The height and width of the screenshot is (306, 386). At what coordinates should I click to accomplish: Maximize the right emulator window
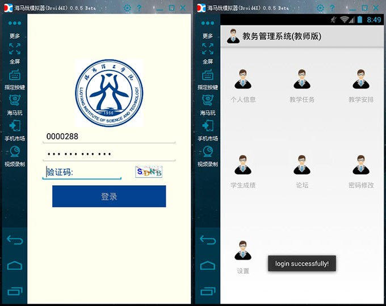(x=364, y=8)
